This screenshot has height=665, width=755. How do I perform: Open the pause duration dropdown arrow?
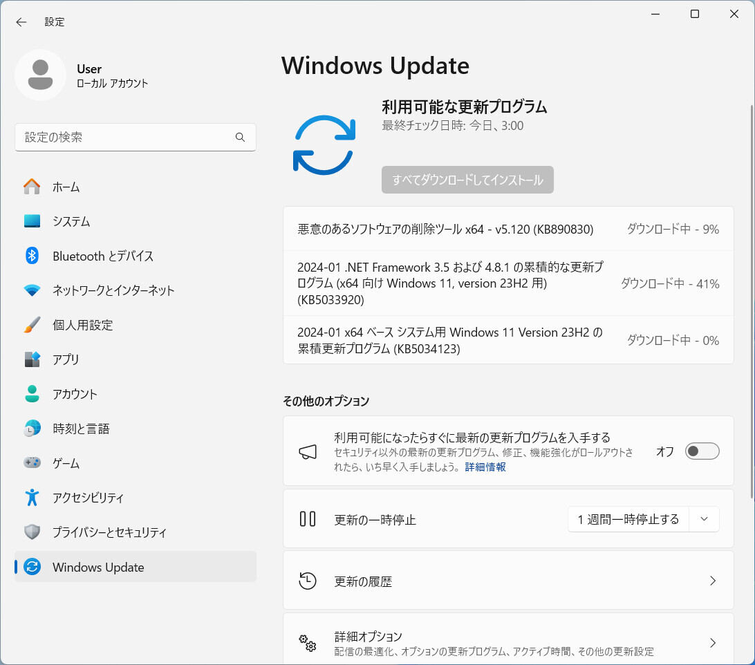click(704, 519)
